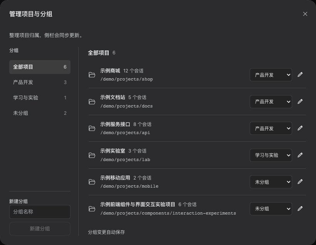316x245 pixels.
Task: Click the 分组 sidebar heading
Action: 14,50
